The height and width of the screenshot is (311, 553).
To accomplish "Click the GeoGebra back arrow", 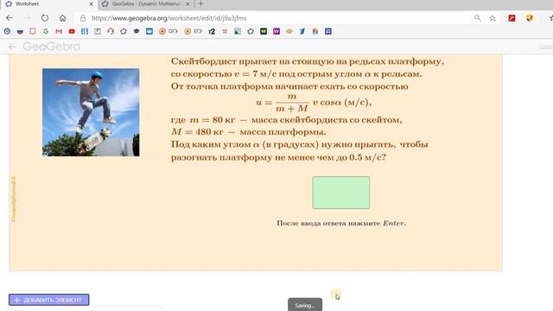I will 12,47.
